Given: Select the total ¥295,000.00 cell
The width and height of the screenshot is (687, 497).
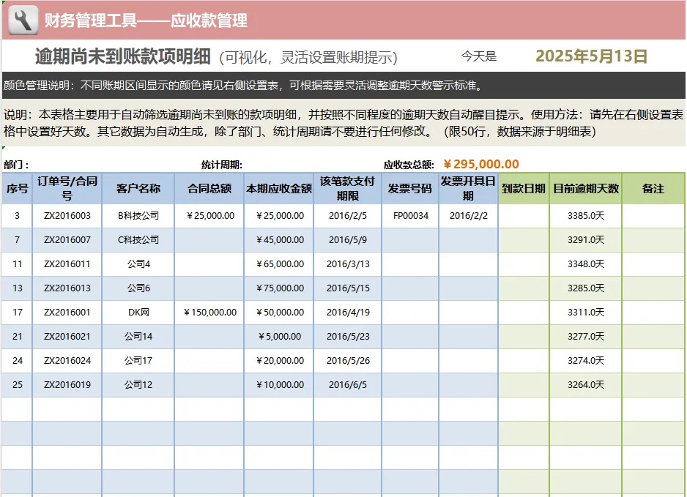Looking at the screenshot, I should 481,164.
